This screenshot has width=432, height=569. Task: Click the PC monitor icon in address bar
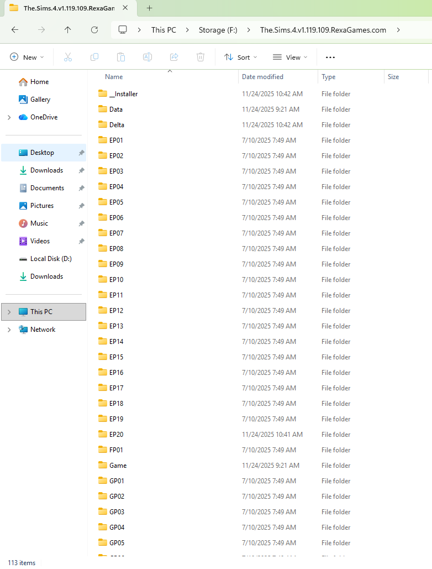tap(123, 30)
